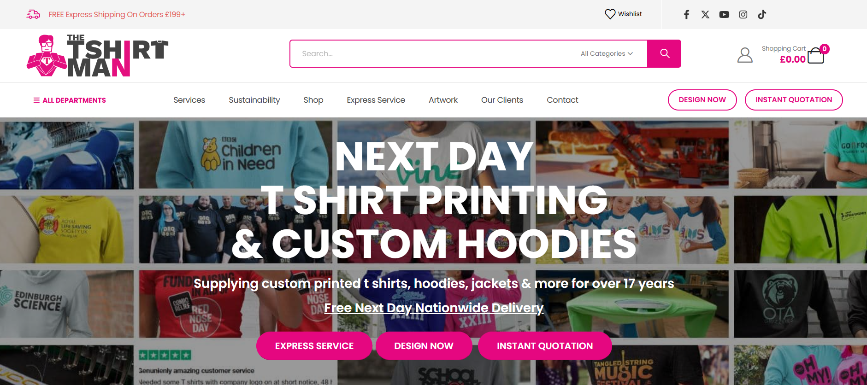Screen dimensions: 867x385
Task: Click the magnifying glass search button
Action: click(664, 53)
